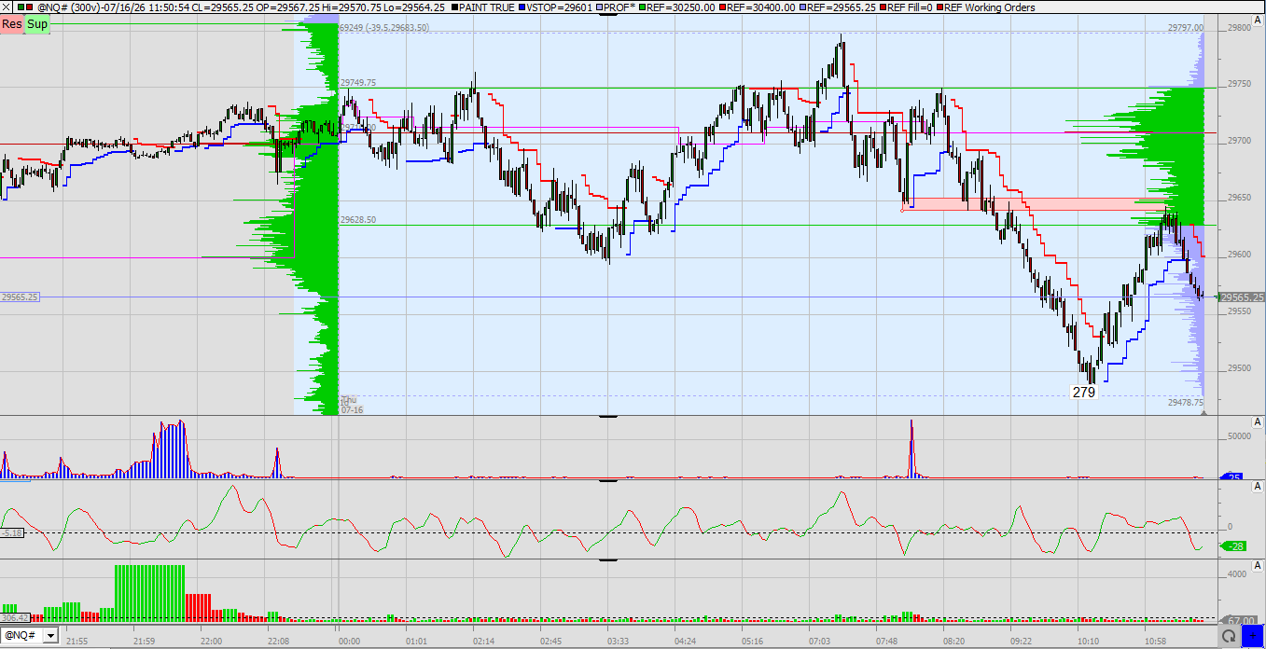Click the 03:33 time axis label

(x=618, y=641)
